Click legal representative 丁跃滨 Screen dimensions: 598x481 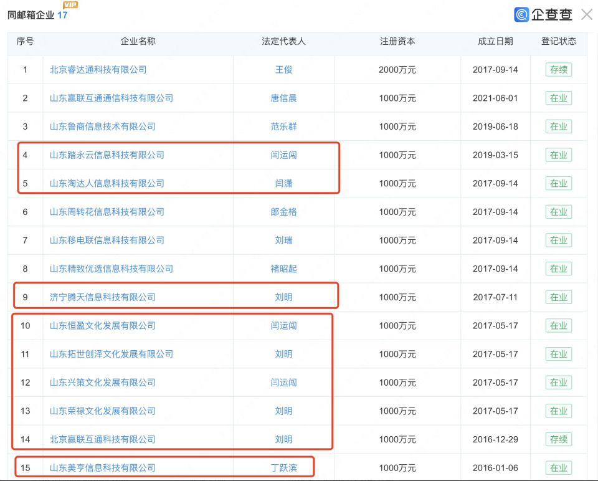(284, 468)
